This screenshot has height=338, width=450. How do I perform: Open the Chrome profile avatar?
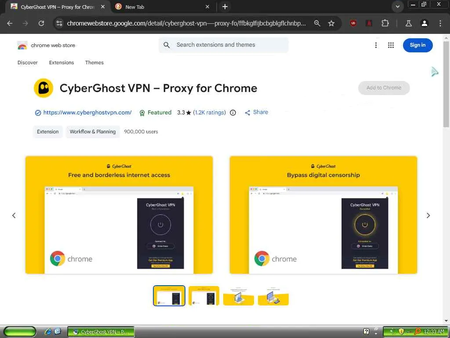click(425, 23)
